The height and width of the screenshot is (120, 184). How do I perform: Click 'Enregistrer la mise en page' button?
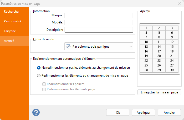coord(159,92)
